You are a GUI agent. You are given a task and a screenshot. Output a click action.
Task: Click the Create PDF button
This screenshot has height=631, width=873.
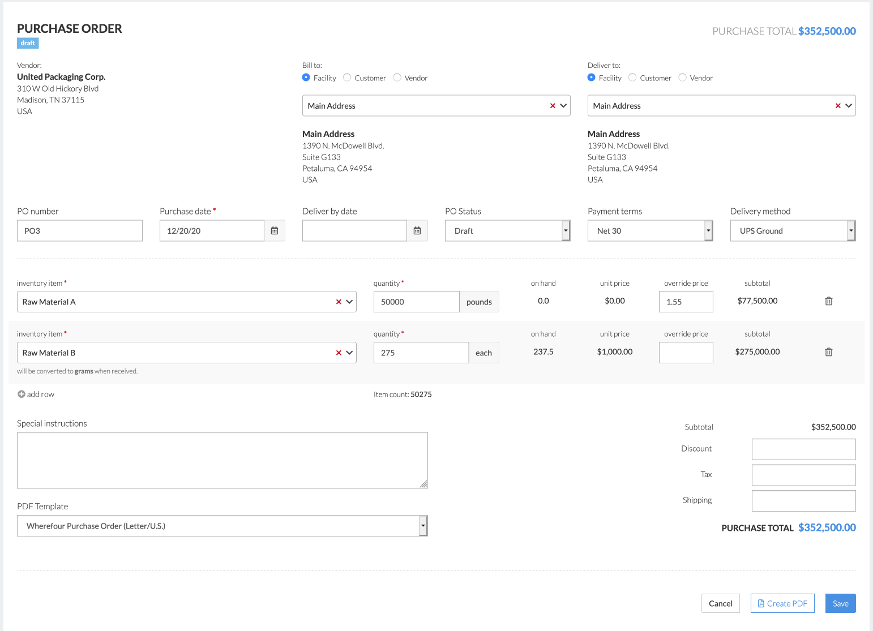(x=782, y=603)
